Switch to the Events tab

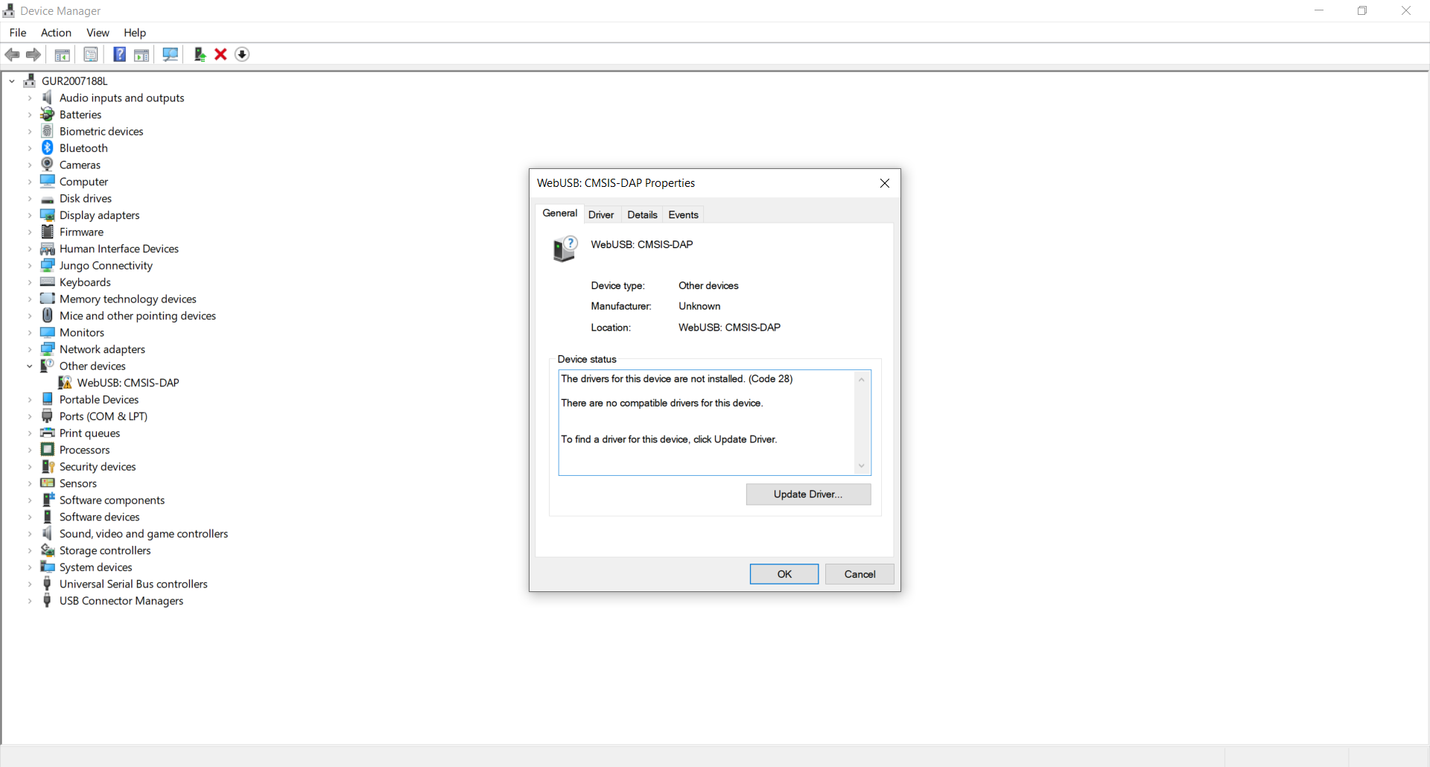point(683,214)
